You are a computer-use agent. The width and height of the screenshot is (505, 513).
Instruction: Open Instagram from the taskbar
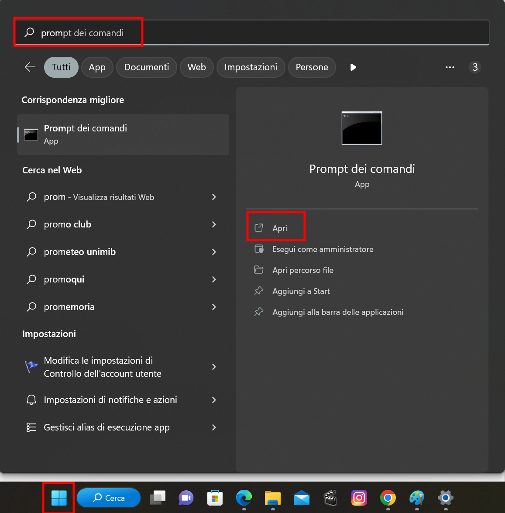359,498
